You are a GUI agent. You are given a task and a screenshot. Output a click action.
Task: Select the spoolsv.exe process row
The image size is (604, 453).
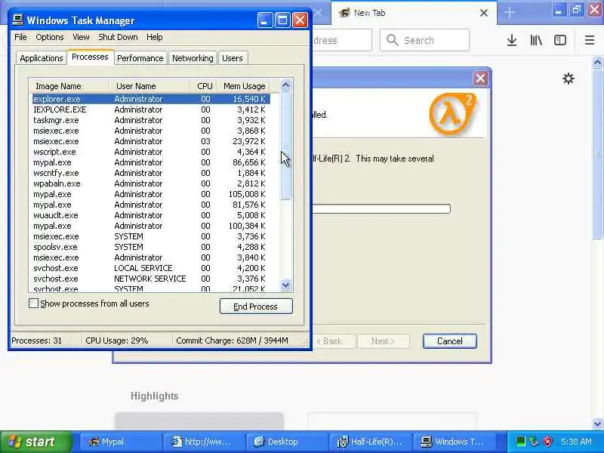(151, 247)
